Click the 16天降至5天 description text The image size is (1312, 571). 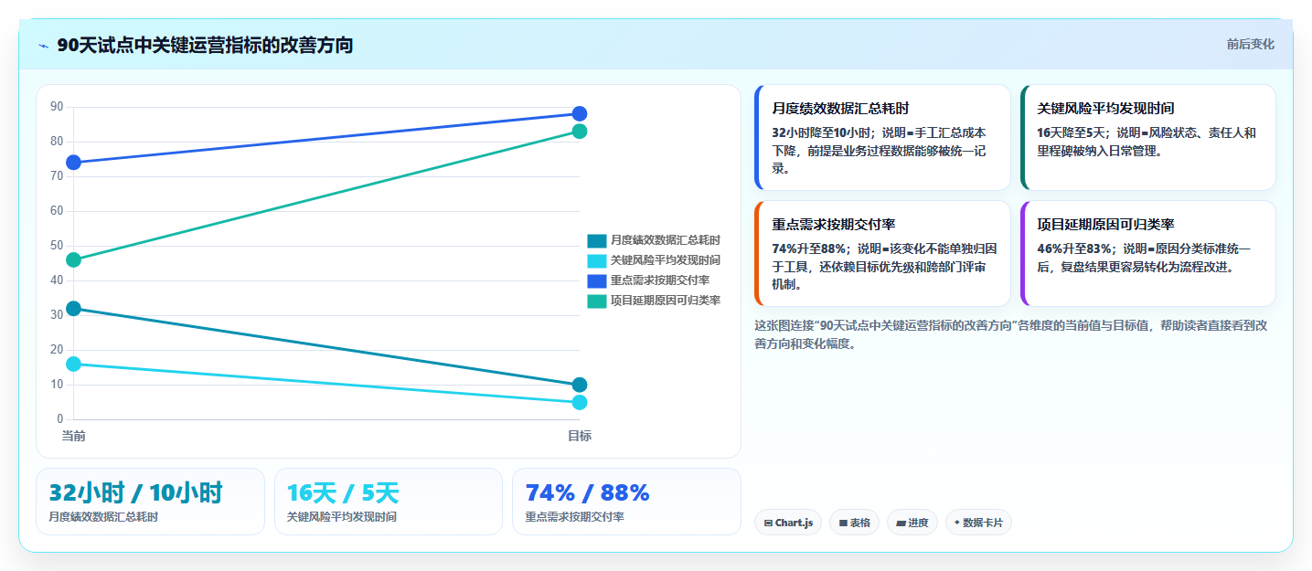pos(1147,142)
